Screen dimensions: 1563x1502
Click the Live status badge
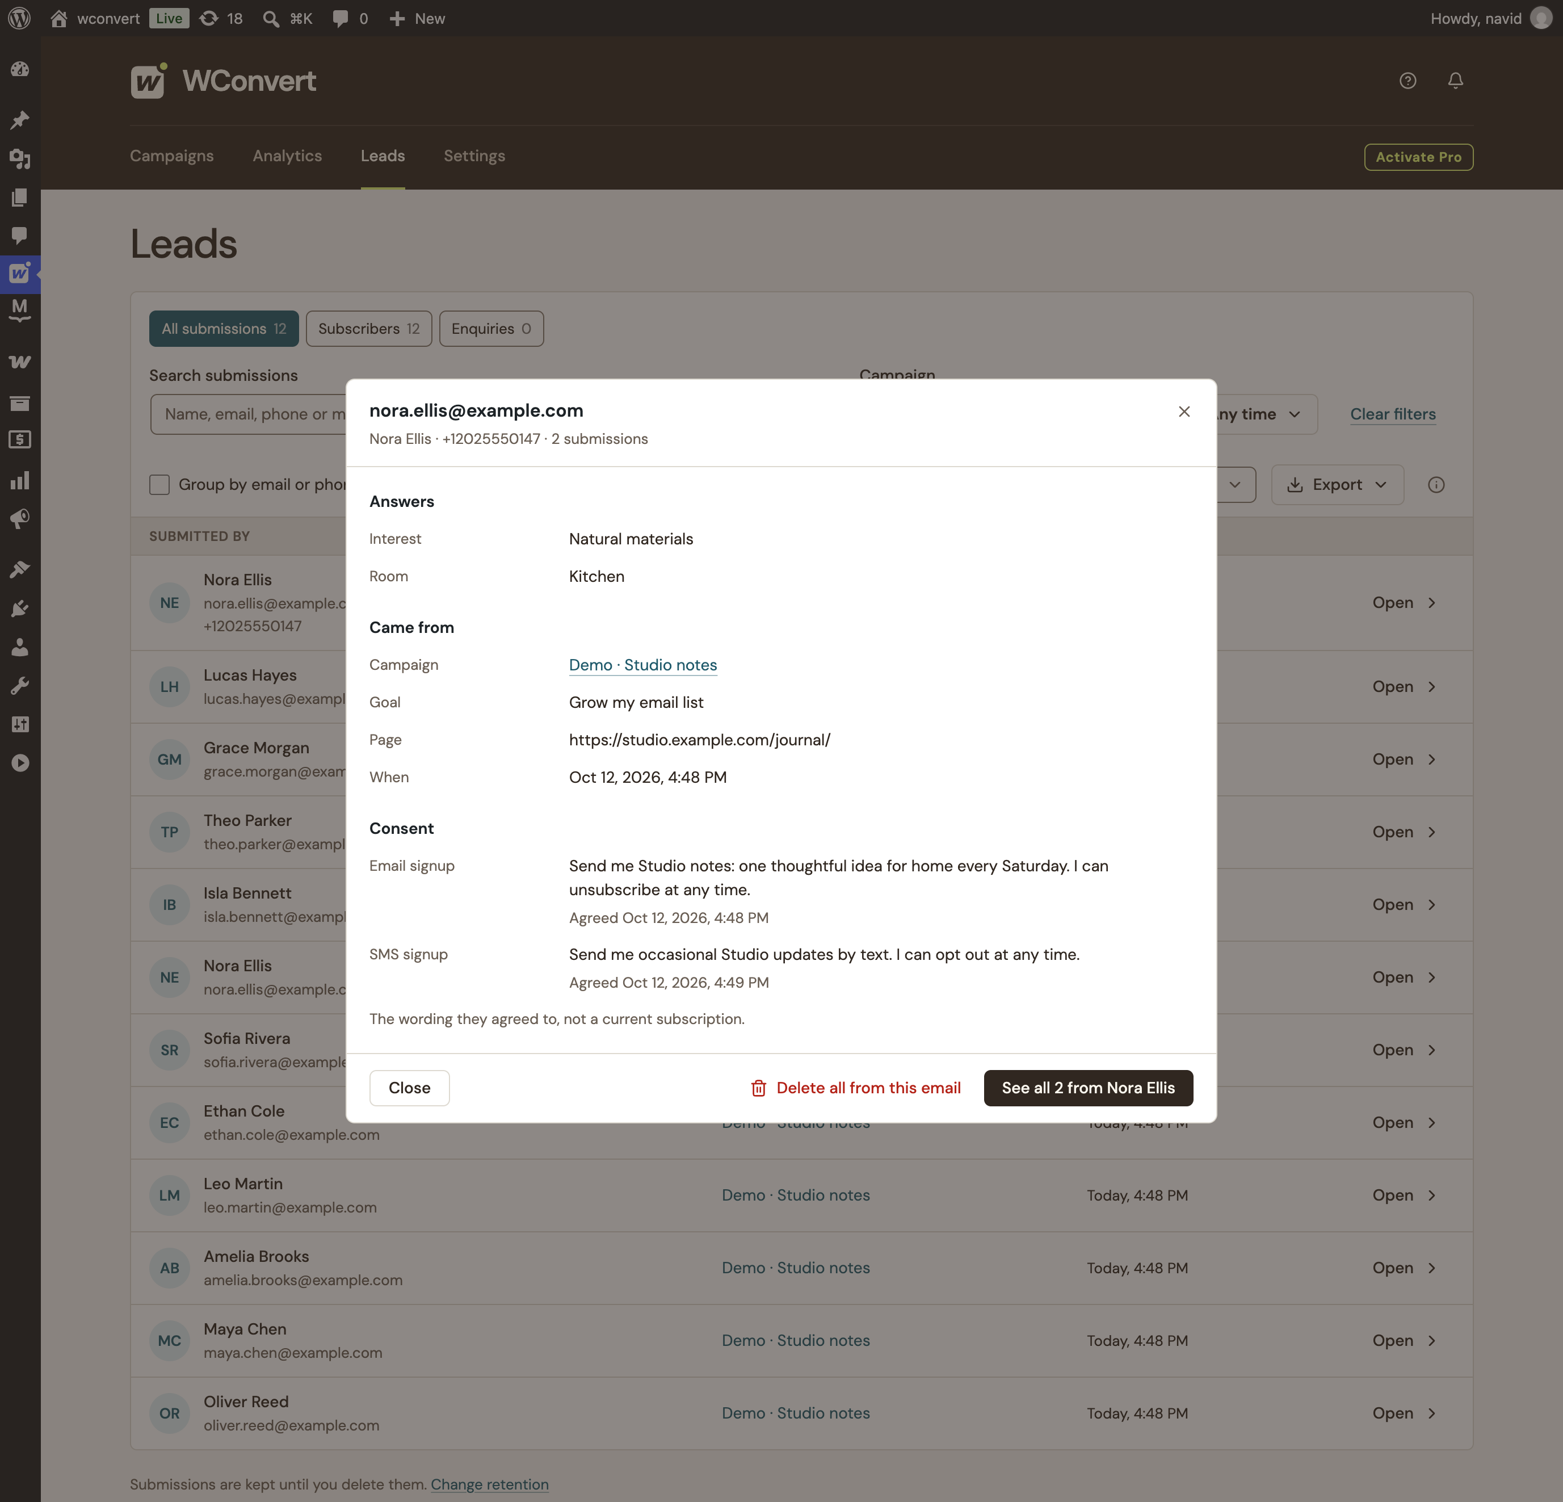click(x=169, y=18)
